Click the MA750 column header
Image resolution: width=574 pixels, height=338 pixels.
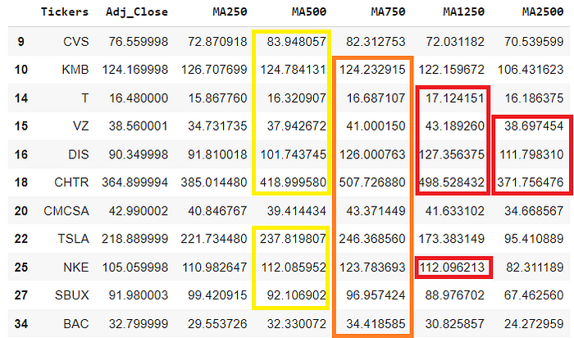click(388, 11)
